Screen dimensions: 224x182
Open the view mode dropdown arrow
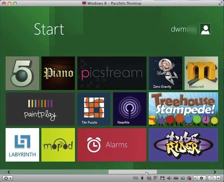coord(218,178)
